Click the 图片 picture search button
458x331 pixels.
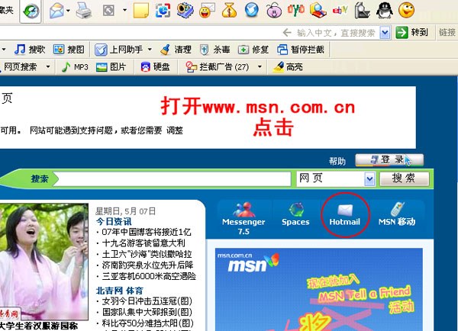pos(111,67)
